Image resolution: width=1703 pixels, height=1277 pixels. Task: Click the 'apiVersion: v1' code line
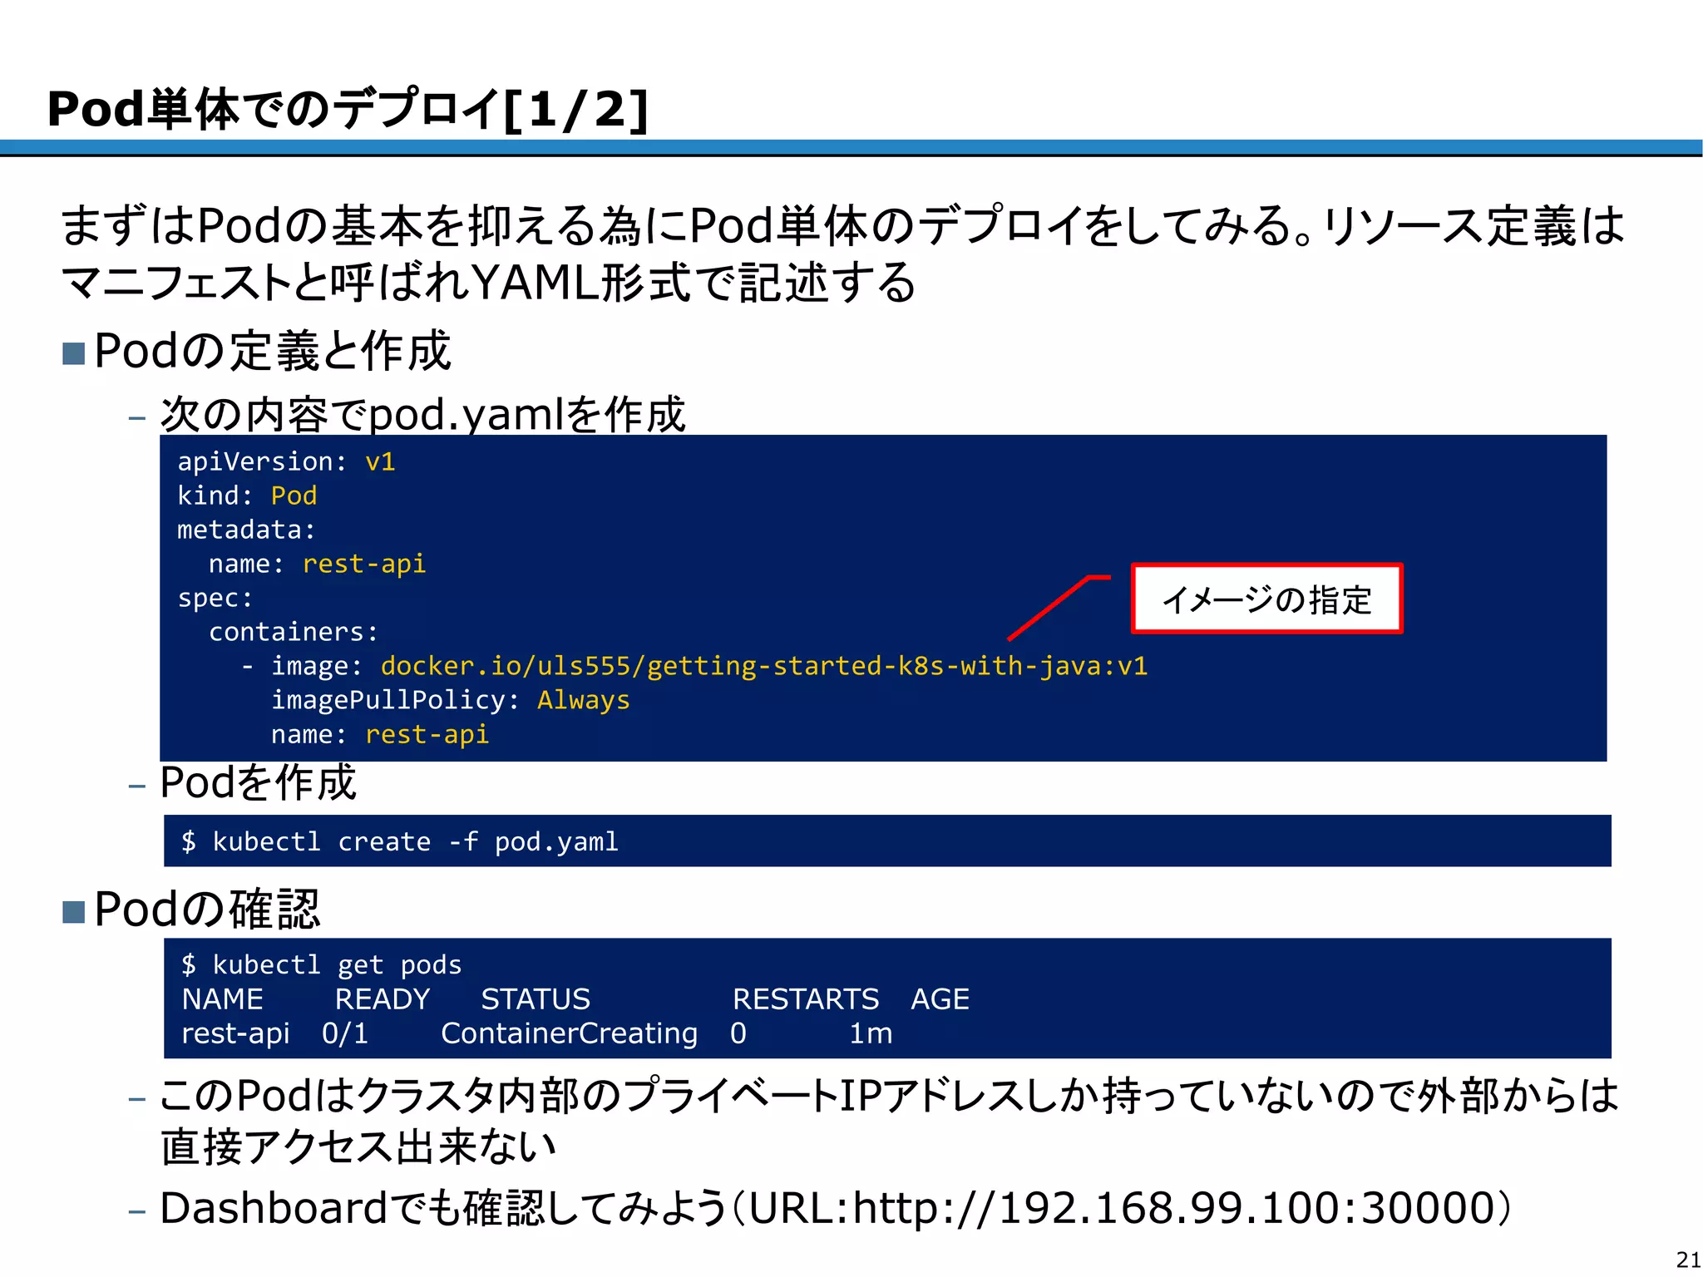coord(286,461)
